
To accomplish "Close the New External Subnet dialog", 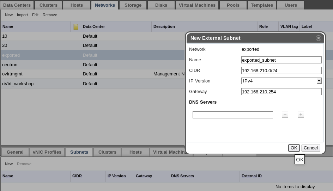I will click(318, 38).
